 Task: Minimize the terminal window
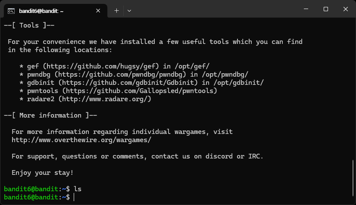pos(306,9)
